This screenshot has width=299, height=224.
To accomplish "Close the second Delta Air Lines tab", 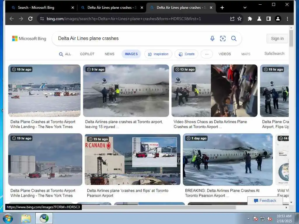I will tap(142, 8).
